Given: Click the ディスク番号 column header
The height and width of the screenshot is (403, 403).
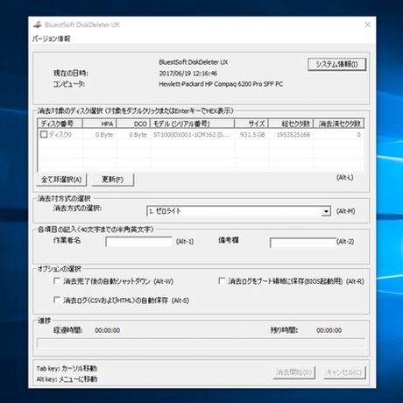Looking at the screenshot, I should pyautogui.click(x=60, y=124).
